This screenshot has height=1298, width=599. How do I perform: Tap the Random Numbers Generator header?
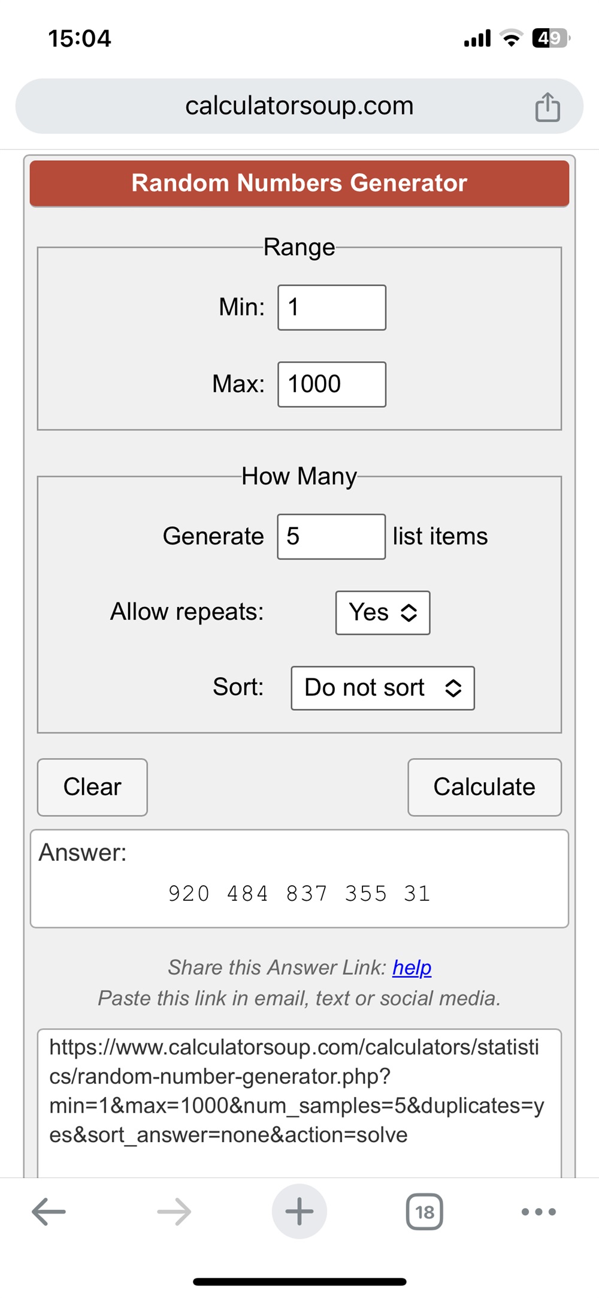299,184
